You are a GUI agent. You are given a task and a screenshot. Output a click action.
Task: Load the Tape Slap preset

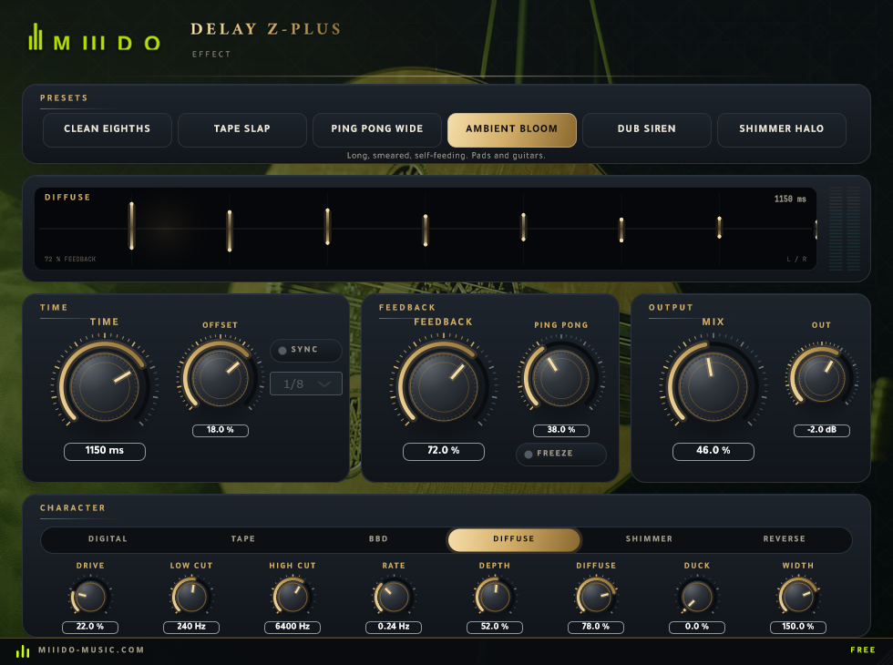[x=242, y=129]
